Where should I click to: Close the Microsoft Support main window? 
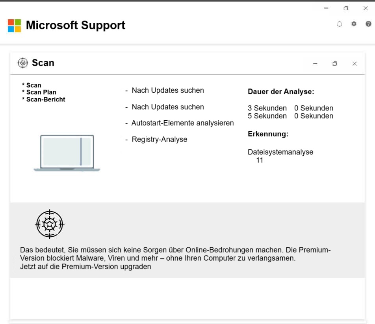coord(366,8)
